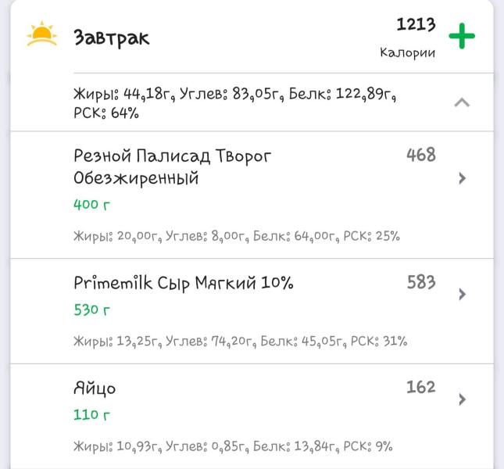
Task: Tap the green plus to add food
Action: pyautogui.click(x=462, y=36)
